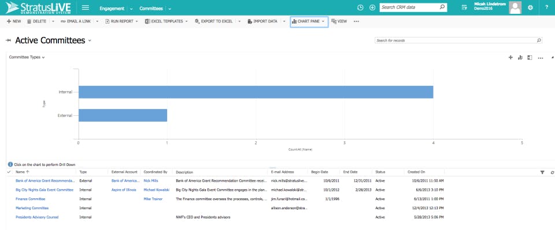This screenshot has width=555, height=230.
Task: Open Bank of America Grant Recommendation committee
Action: [45, 180]
